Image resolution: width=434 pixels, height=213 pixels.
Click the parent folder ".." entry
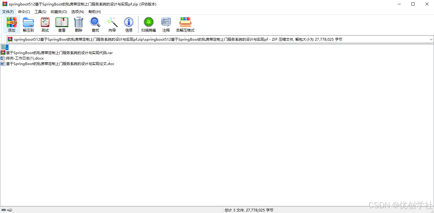tap(4, 47)
